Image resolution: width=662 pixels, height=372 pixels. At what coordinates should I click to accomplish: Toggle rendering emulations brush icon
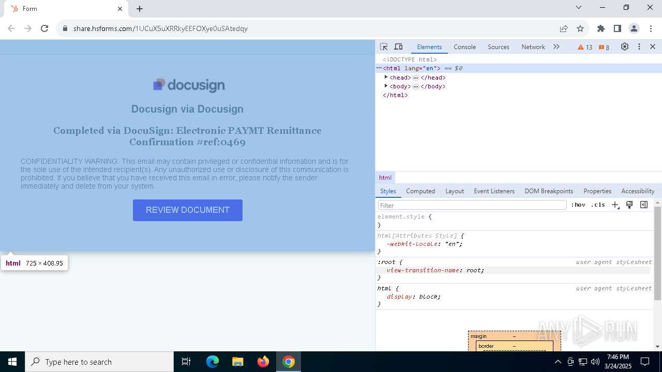[x=629, y=205]
